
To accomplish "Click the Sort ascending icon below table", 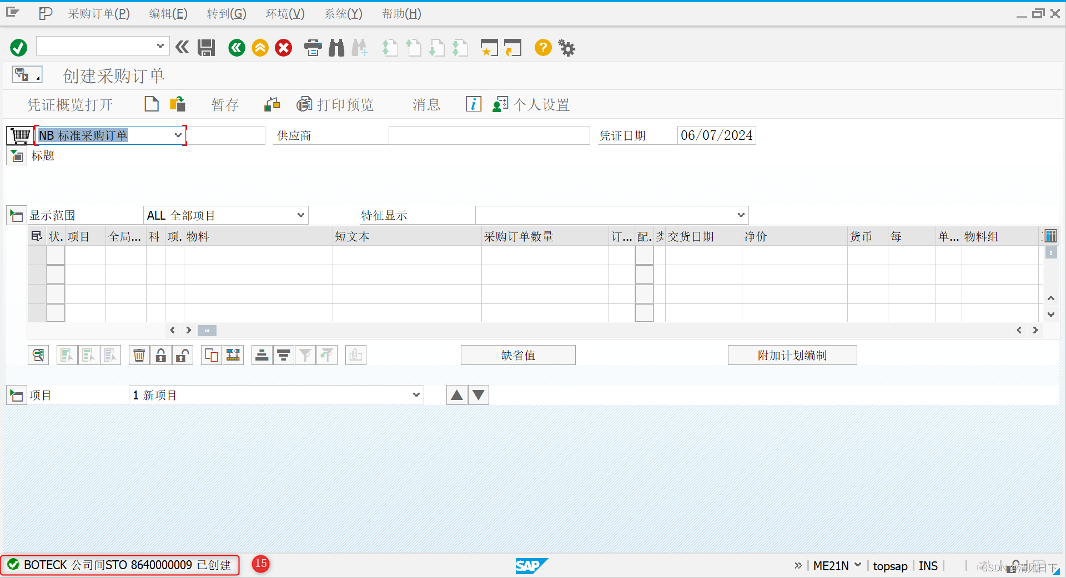I will pos(262,355).
